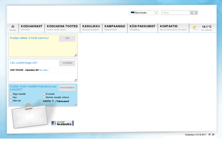The height and width of the screenshot is (166, 222).
Task: Click the Otsing search input field
Action: (176, 13)
